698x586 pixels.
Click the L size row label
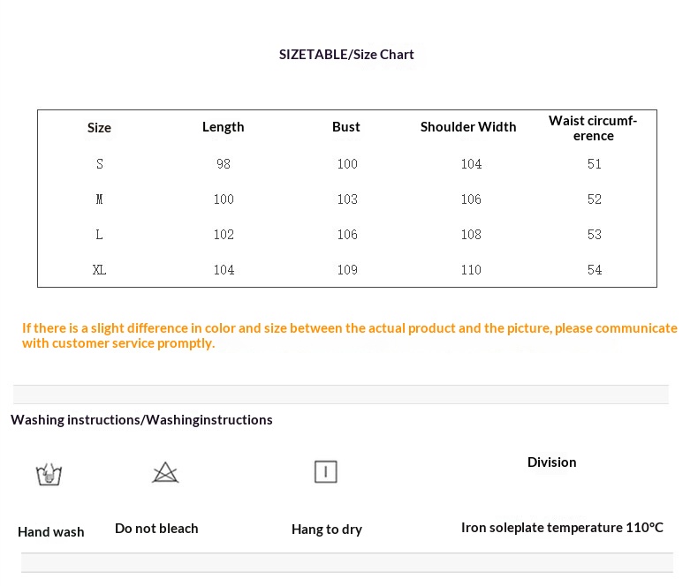(x=100, y=235)
